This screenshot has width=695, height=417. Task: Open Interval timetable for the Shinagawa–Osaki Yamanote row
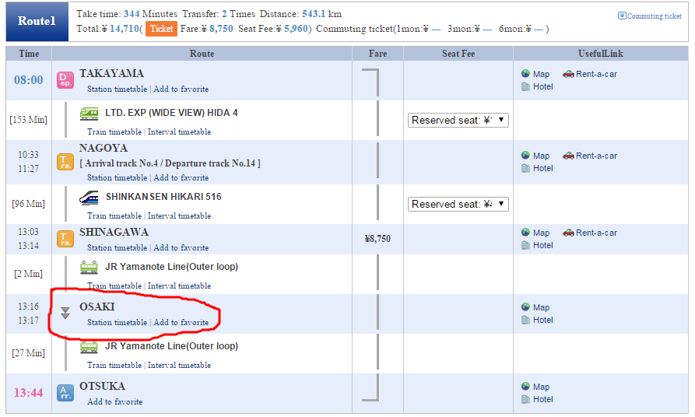(179, 286)
